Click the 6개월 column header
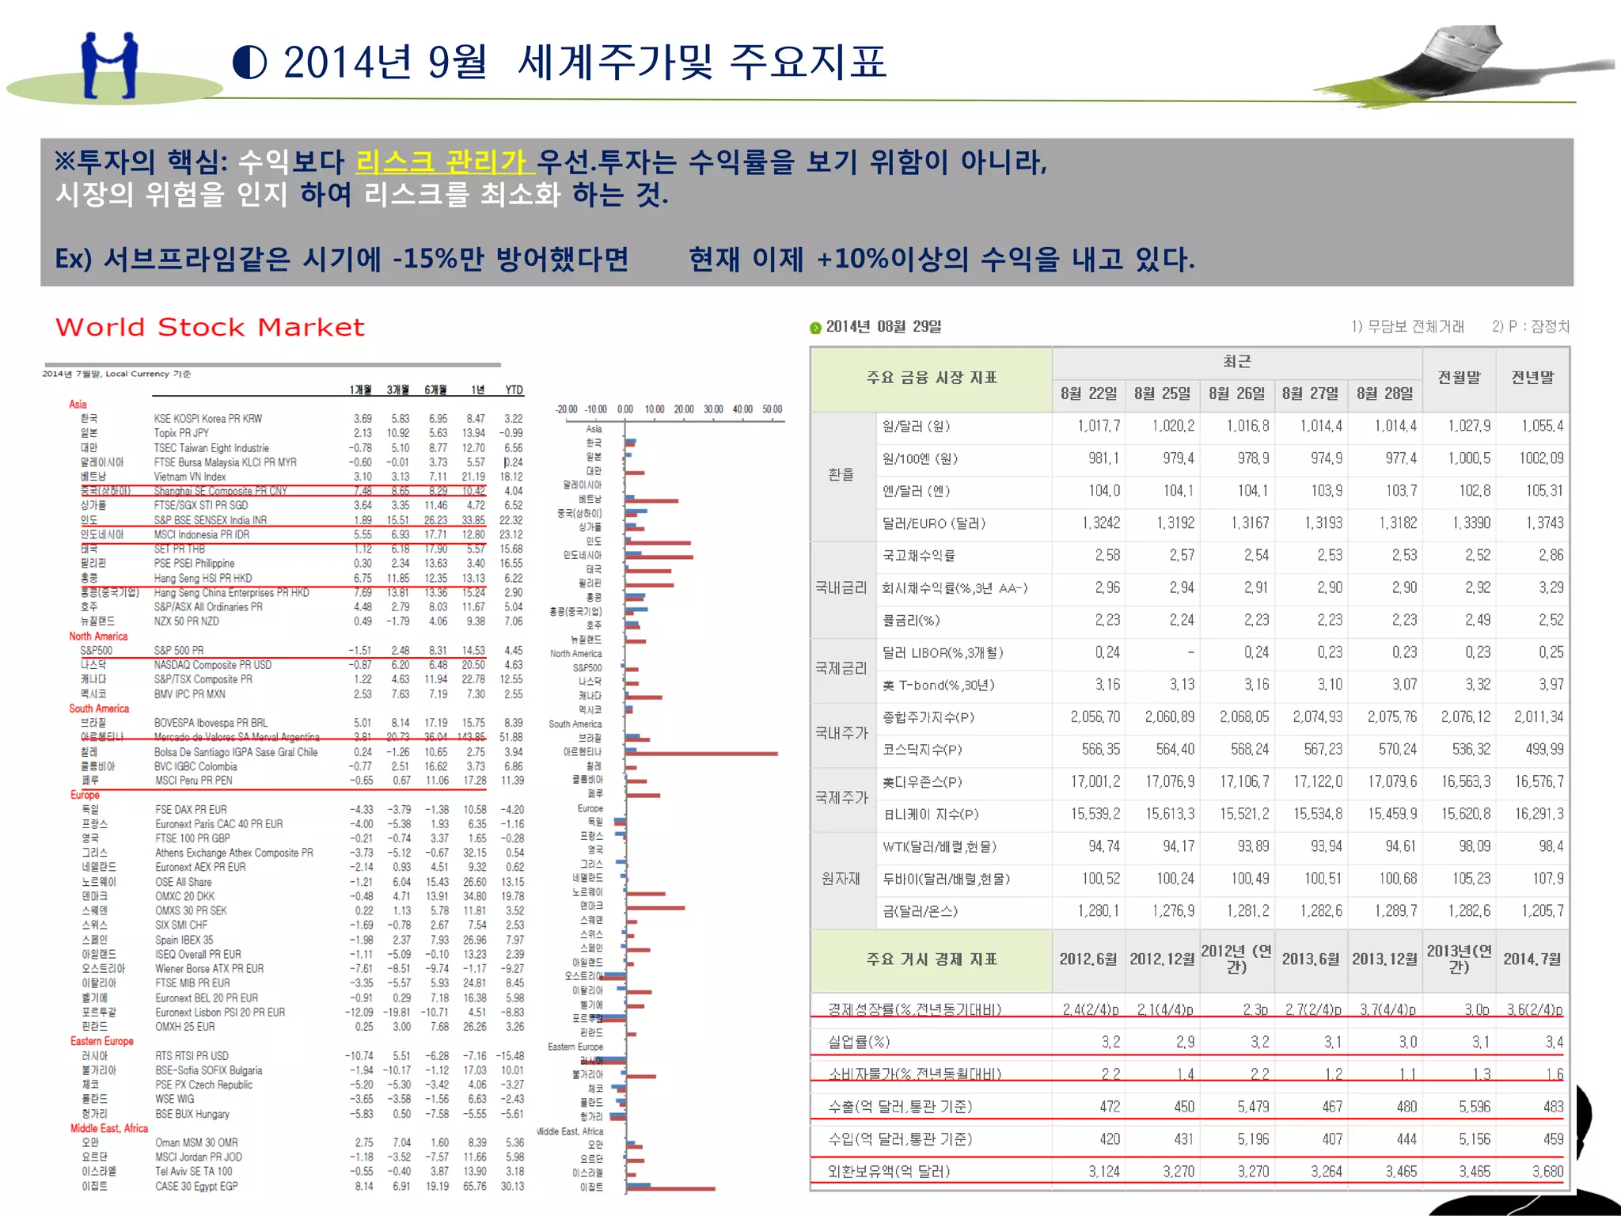The image size is (1621, 1216). [x=435, y=389]
